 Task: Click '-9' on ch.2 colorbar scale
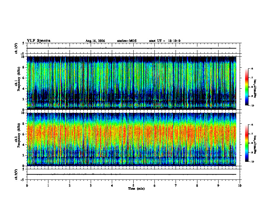(x=252, y=152)
